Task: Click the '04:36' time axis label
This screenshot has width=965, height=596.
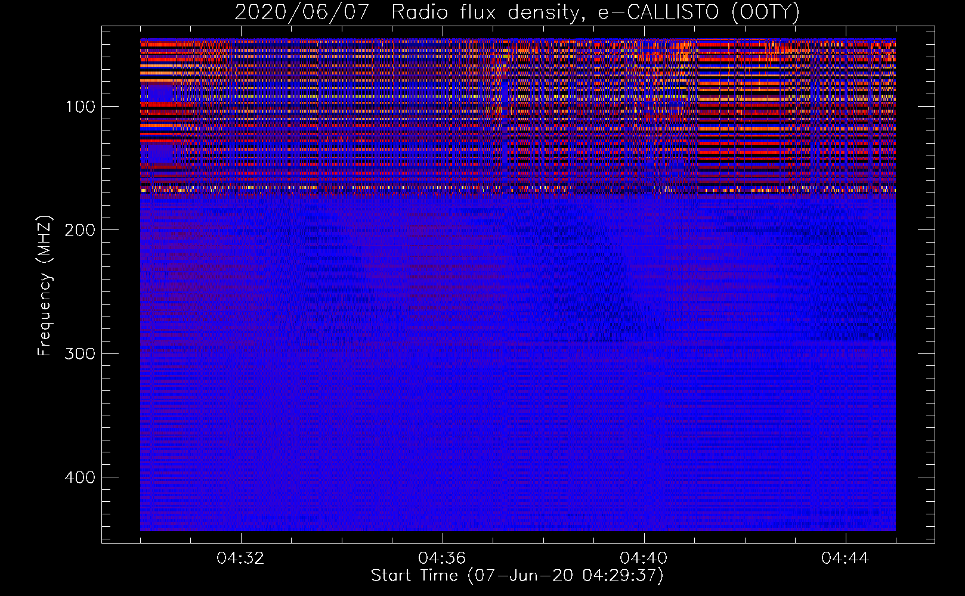Action: [x=442, y=558]
